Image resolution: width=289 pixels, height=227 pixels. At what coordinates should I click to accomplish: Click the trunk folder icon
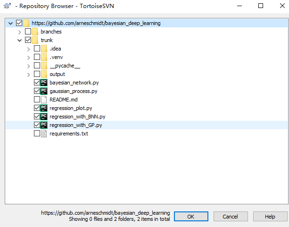click(35, 40)
